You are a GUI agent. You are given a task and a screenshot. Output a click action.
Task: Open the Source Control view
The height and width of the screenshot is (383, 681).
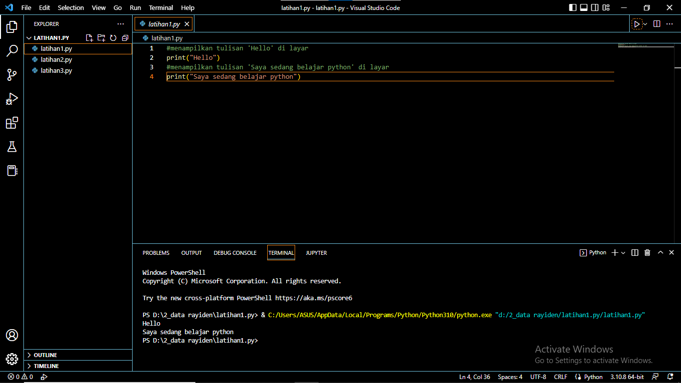[x=12, y=75]
